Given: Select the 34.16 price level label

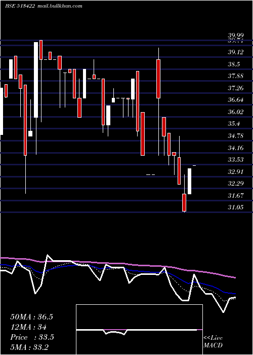Looking at the screenshot, I should click(x=236, y=148).
